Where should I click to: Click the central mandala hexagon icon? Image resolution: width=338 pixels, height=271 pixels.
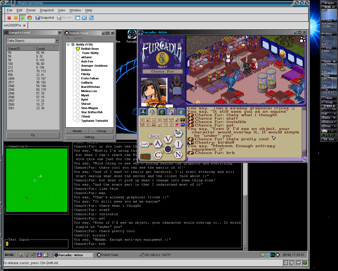pyautogui.click(x=168, y=149)
